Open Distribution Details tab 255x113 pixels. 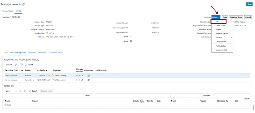[x=56, y=53]
